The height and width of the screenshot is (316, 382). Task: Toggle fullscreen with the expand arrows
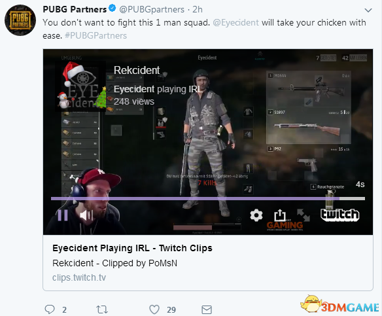[304, 215]
